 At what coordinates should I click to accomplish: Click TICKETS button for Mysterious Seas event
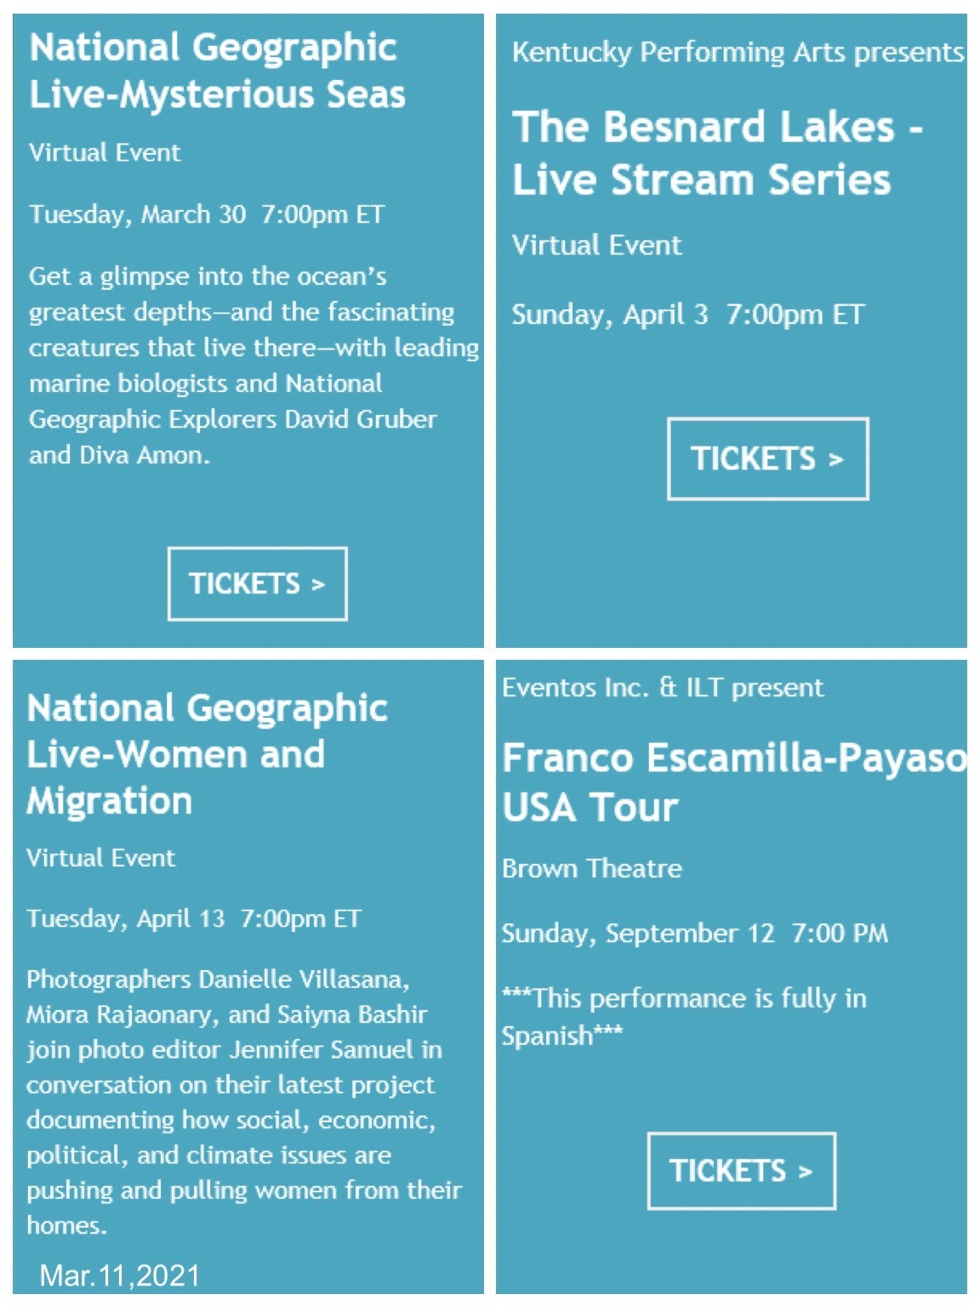pyautogui.click(x=257, y=583)
